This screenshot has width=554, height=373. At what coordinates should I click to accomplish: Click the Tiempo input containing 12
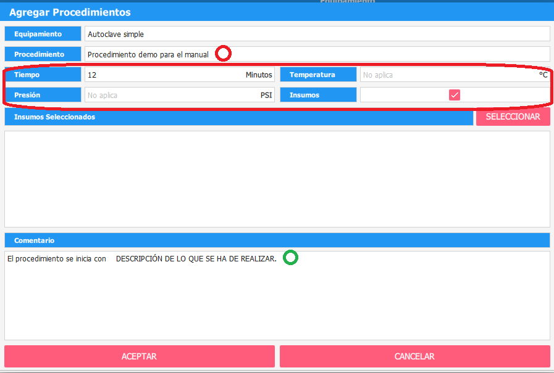164,75
